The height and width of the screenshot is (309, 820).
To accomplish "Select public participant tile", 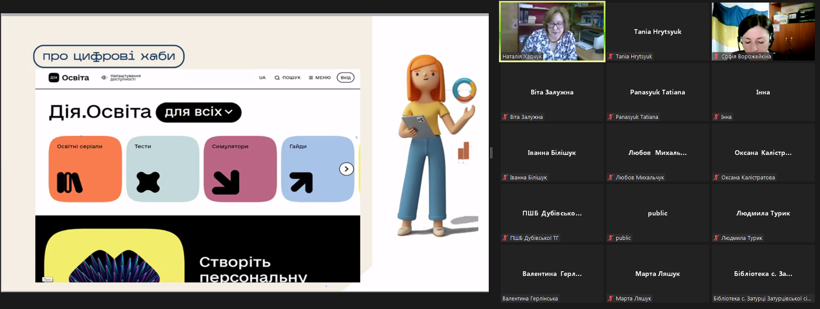I will coord(657,213).
